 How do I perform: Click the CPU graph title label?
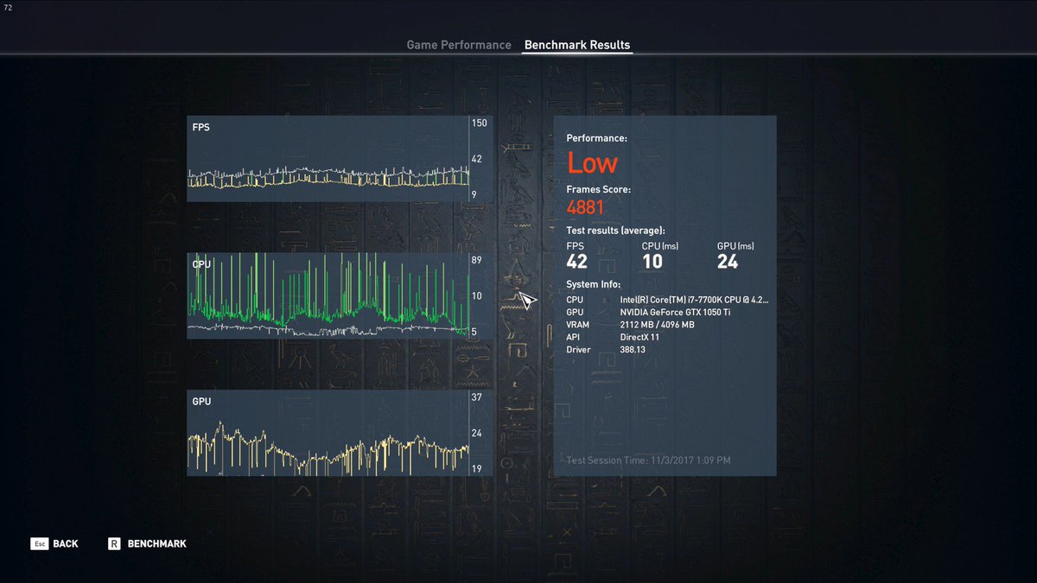point(201,264)
